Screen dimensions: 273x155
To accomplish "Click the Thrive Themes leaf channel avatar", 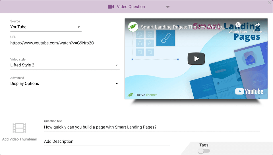I will [133, 27].
